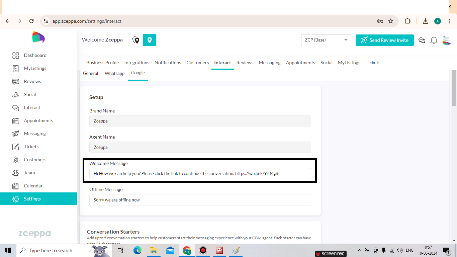Open the Windows action center notifications
Viewport: 457px width, 257px height.
point(446,250)
